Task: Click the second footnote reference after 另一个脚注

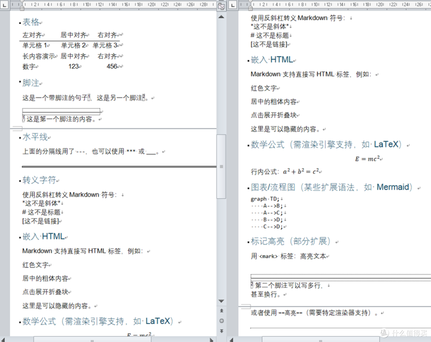Action: pyautogui.click(x=144, y=97)
